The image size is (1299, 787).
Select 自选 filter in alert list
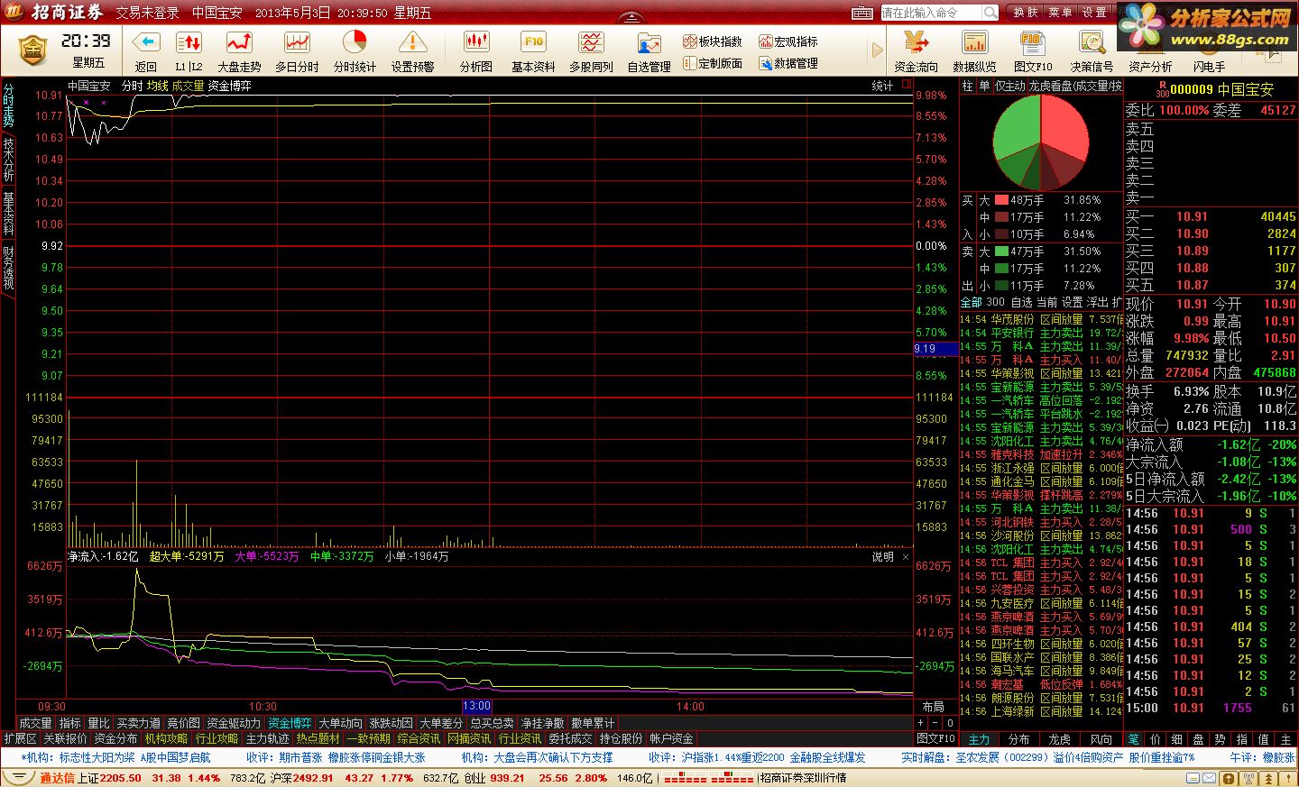(x=1021, y=302)
